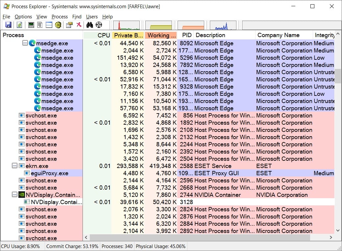Sort by the CPU column header
Image resolution: width=342 pixels, height=251 pixels.
pos(97,35)
